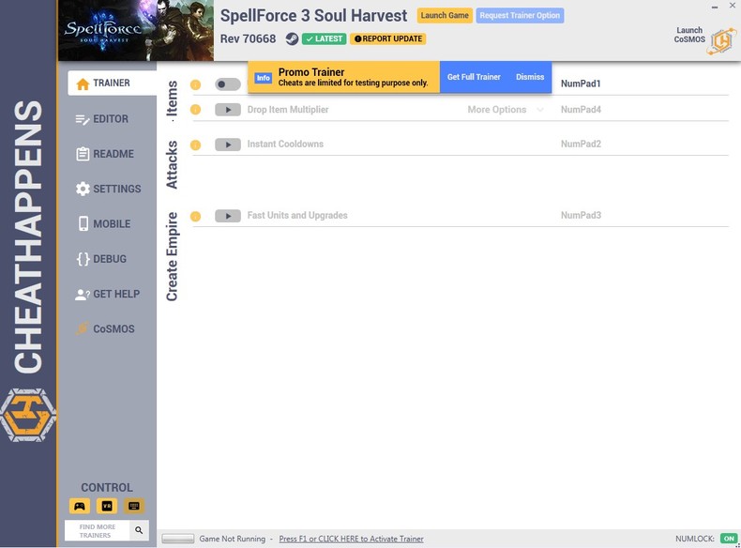Activate Instant Cooldowns play button
The width and height of the screenshot is (741, 548).
tap(228, 145)
